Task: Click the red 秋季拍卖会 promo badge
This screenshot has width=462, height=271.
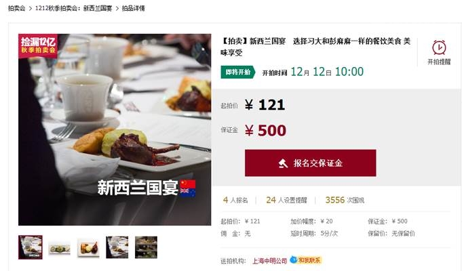Action: (x=38, y=46)
